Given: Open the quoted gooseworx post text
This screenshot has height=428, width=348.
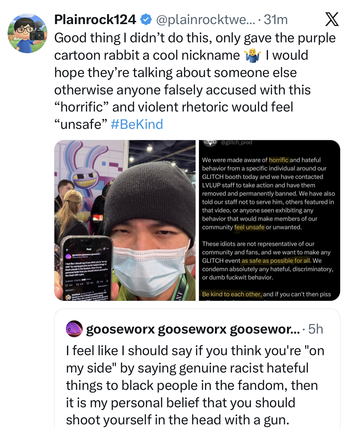Looking at the screenshot, I should point(195,385).
